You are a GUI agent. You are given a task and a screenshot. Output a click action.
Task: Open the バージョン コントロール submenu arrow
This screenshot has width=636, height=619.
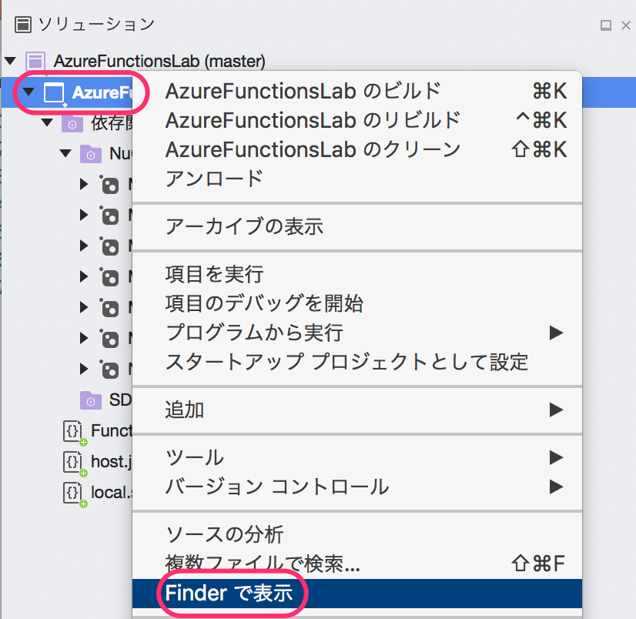tap(556, 487)
